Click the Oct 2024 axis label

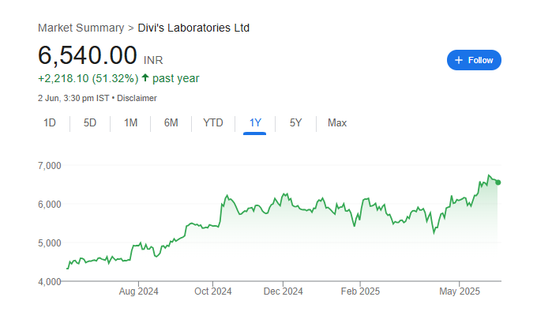(213, 291)
